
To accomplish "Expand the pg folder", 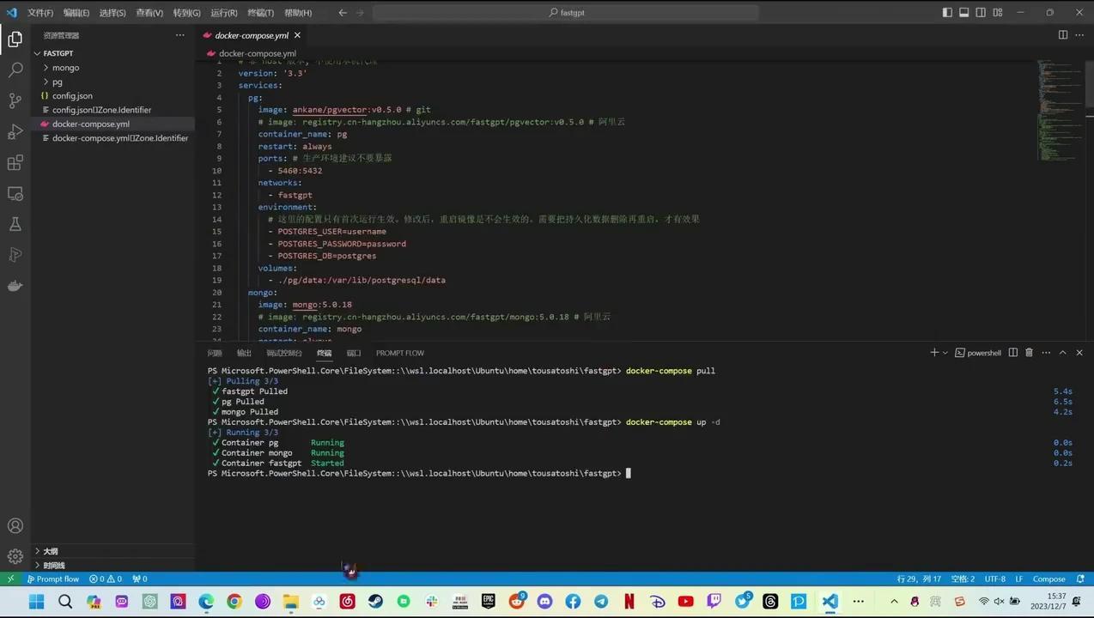I will (113, 82).
